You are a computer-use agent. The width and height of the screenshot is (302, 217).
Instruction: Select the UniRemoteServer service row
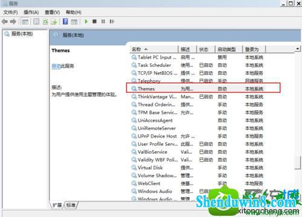click(x=198, y=128)
